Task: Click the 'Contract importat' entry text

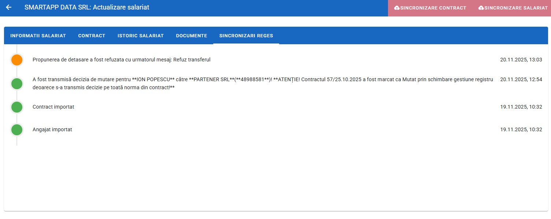Action: coord(53,107)
